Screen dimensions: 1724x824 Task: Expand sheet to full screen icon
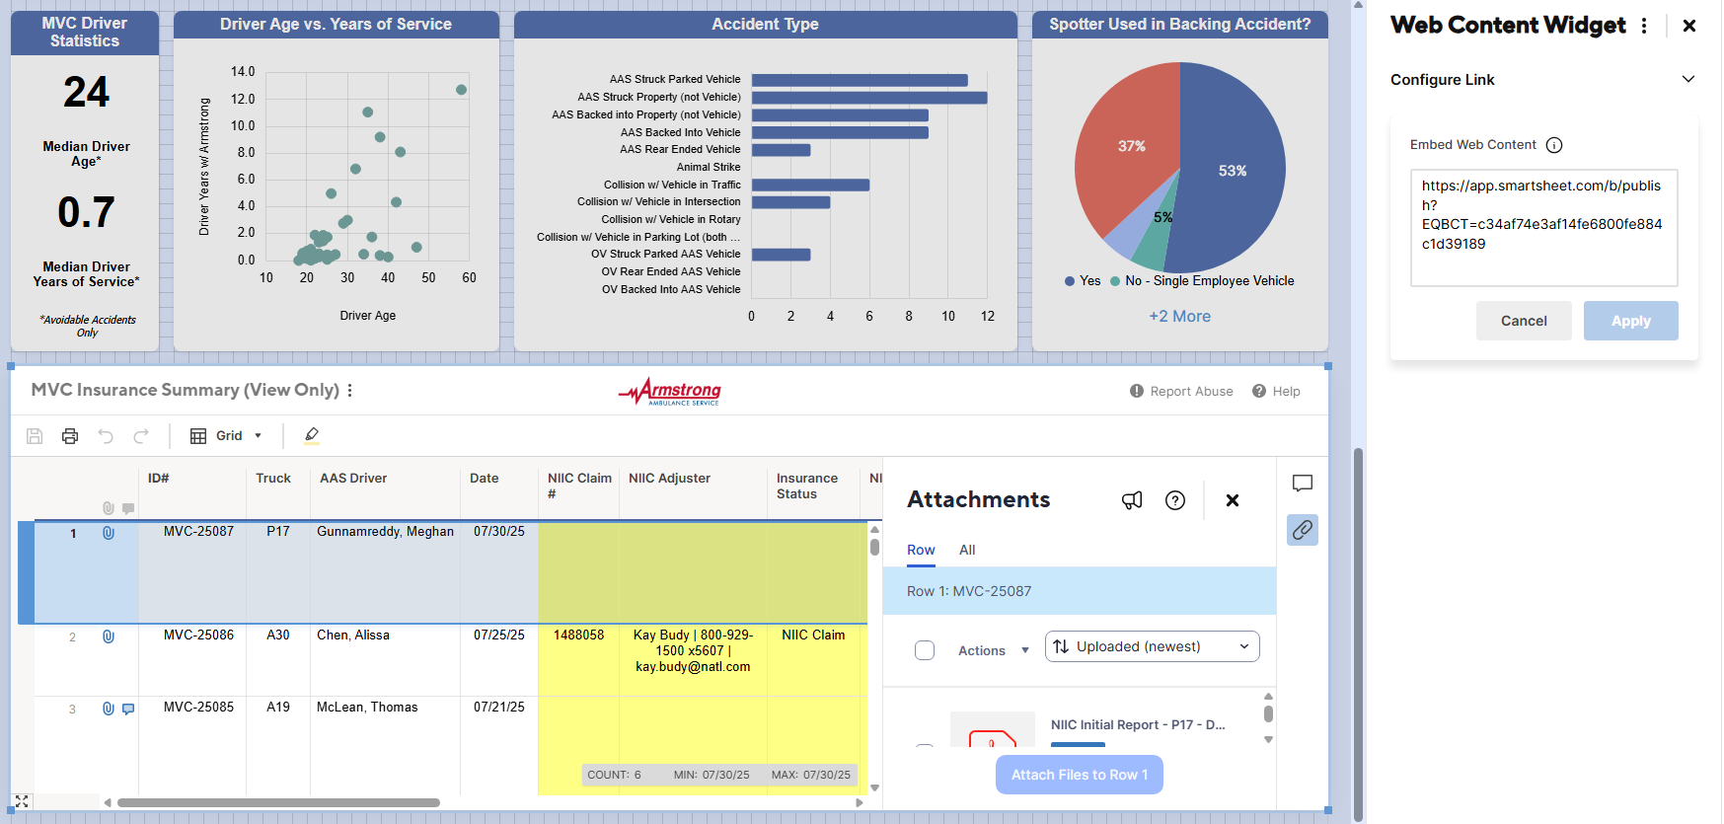22,801
